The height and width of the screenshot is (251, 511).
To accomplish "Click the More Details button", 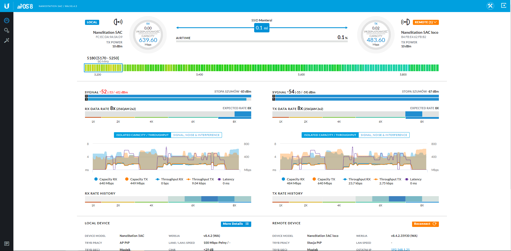I will [236, 224].
